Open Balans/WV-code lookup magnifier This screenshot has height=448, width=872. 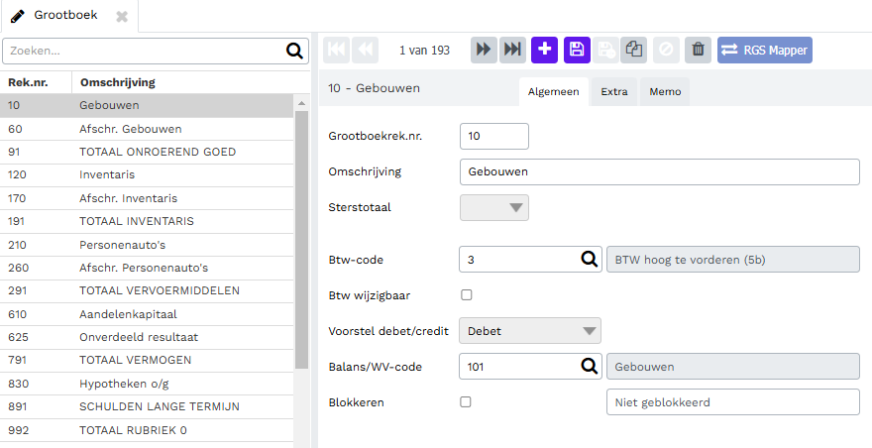coord(590,366)
